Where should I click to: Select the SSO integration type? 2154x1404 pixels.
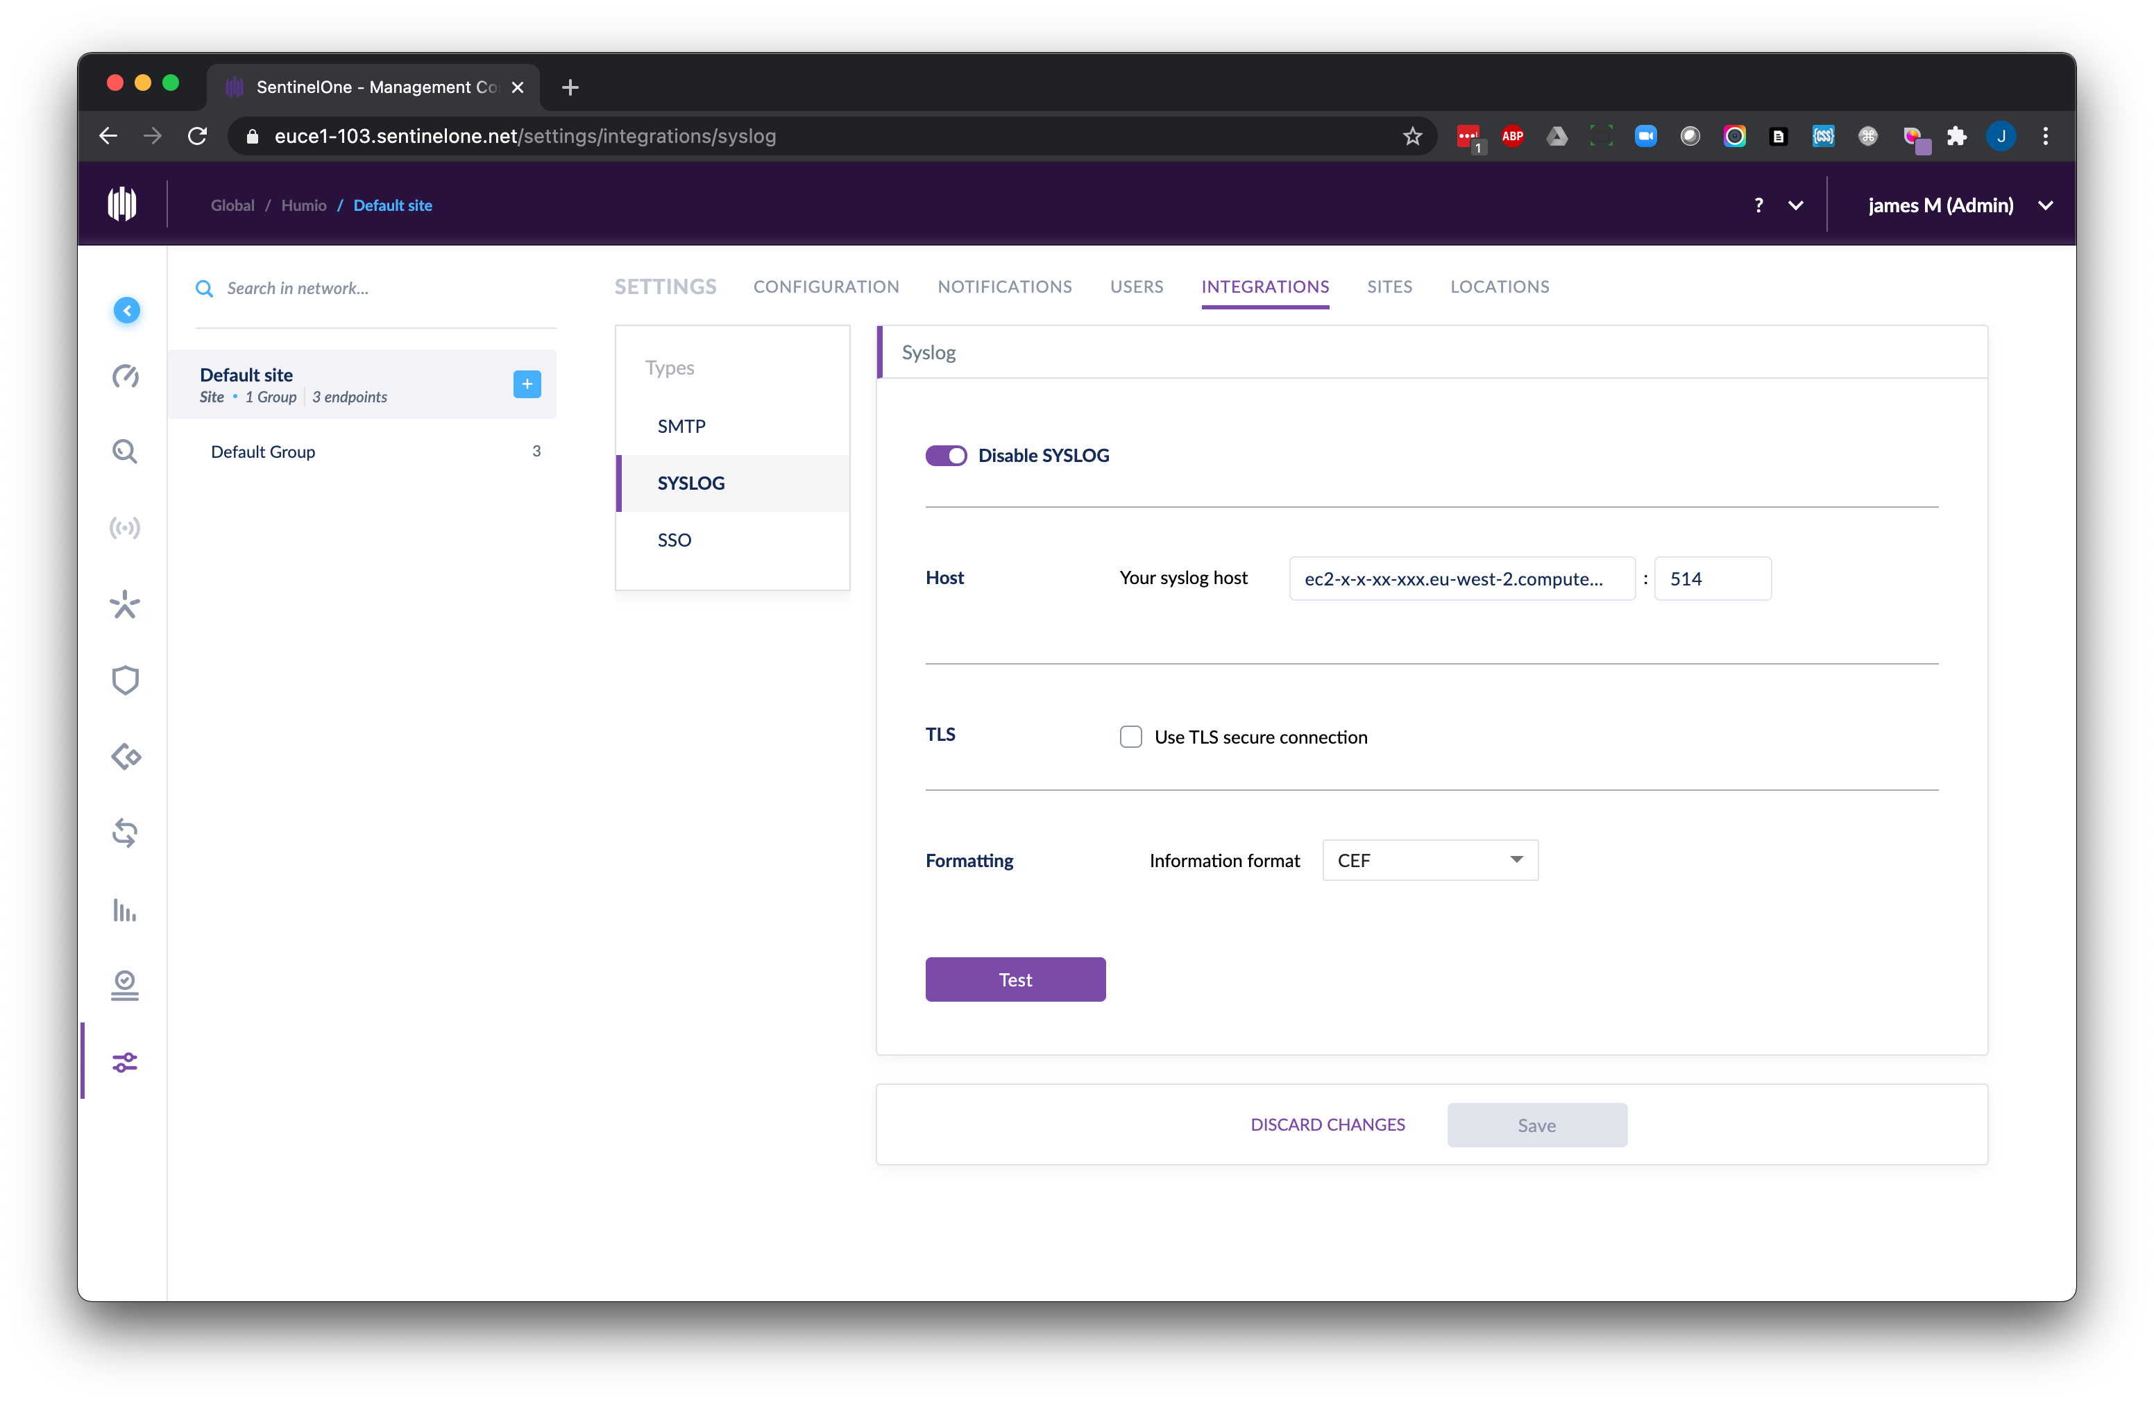675,540
